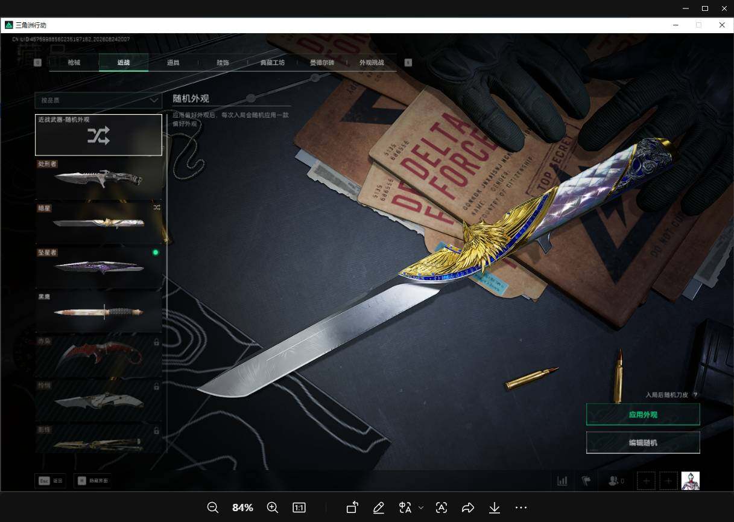
Task: Click the lock icon on 怜悯
Action: (x=156, y=386)
